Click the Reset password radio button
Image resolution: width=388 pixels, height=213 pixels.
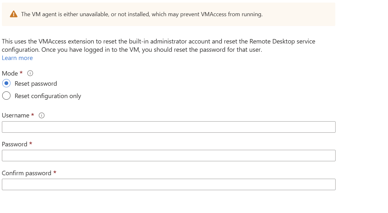point(6,83)
